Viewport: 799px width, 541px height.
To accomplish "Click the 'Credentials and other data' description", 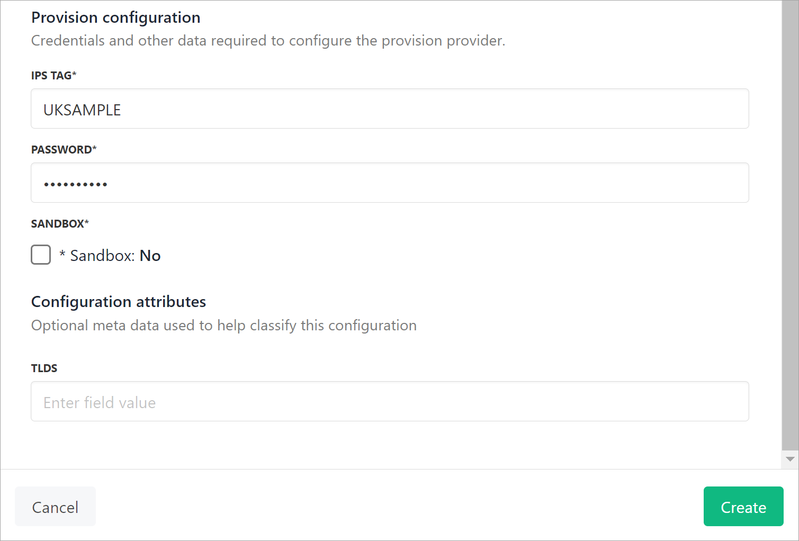I will pyautogui.click(x=268, y=41).
